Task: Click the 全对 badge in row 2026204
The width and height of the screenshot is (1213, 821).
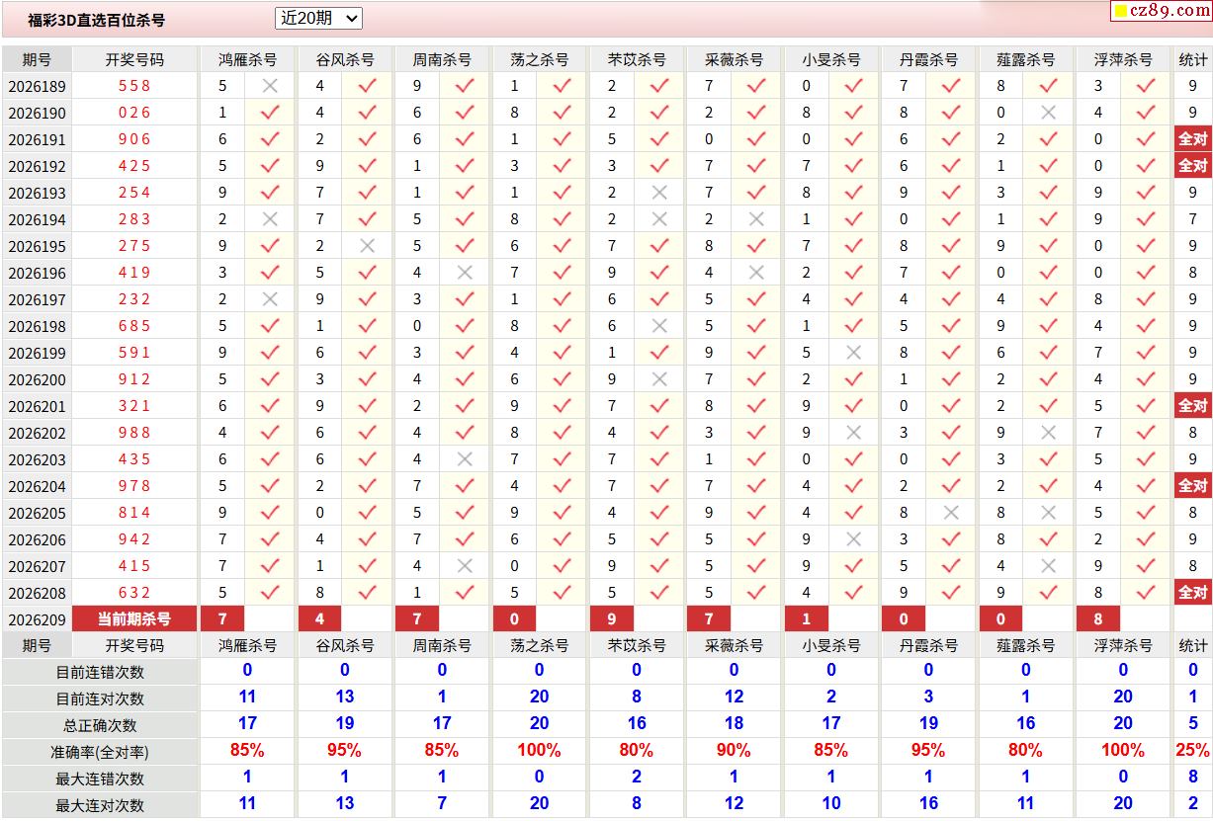Action: click(1193, 486)
